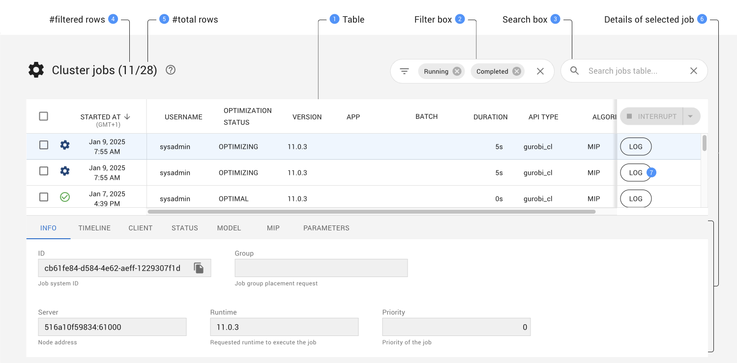This screenshot has width=737, height=363.
Task: Click the help question mark icon
Action: (x=171, y=70)
